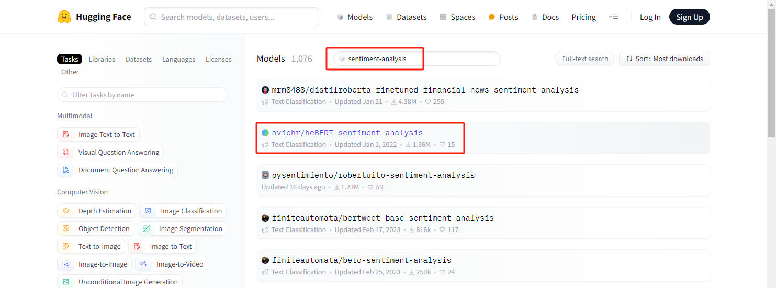
Task: Click the mrm8488 user avatar
Action: [265, 90]
